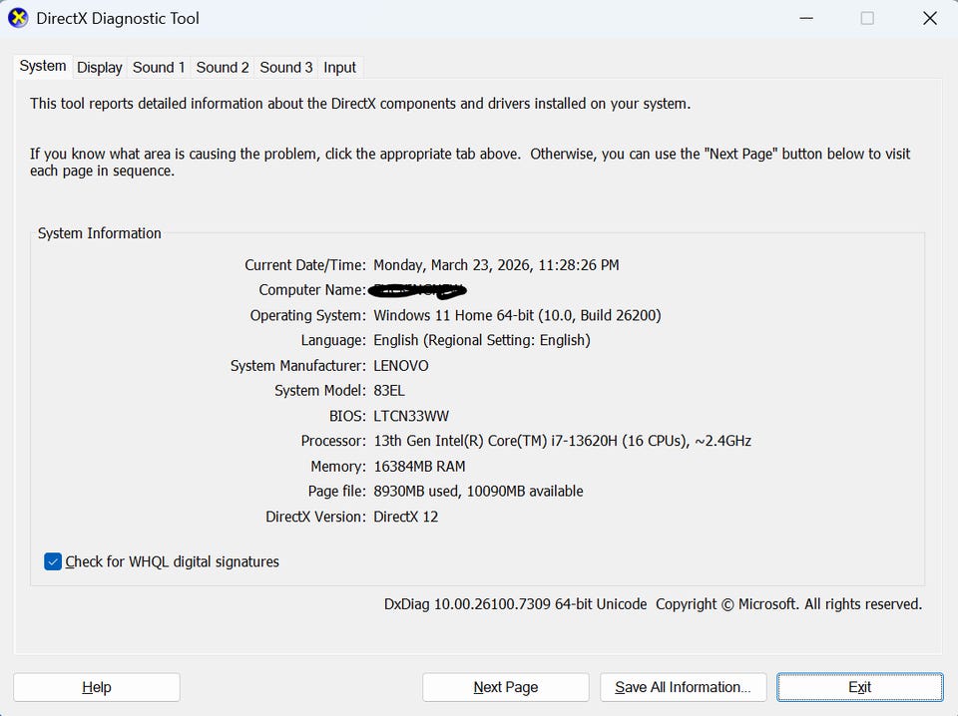958x716 pixels.
Task: Click the BIOS value 'LTCN33WW'
Action: 411,416
